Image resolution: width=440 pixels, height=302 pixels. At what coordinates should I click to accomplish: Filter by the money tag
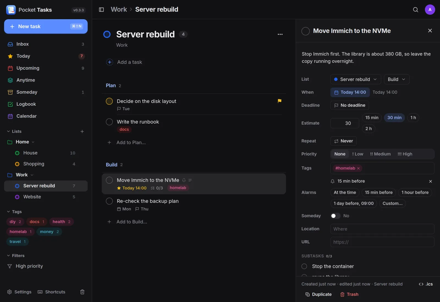click(49, 232)
